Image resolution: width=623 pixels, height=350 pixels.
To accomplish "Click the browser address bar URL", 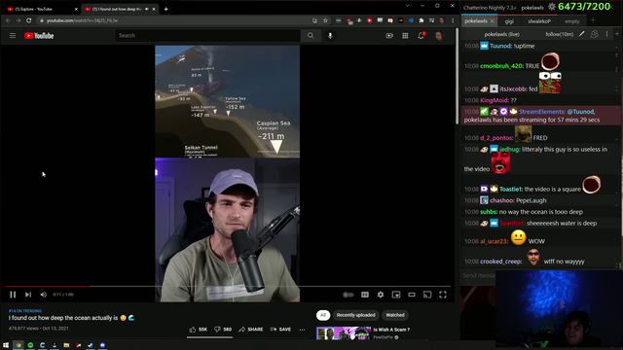I will [x=82, y=20].
